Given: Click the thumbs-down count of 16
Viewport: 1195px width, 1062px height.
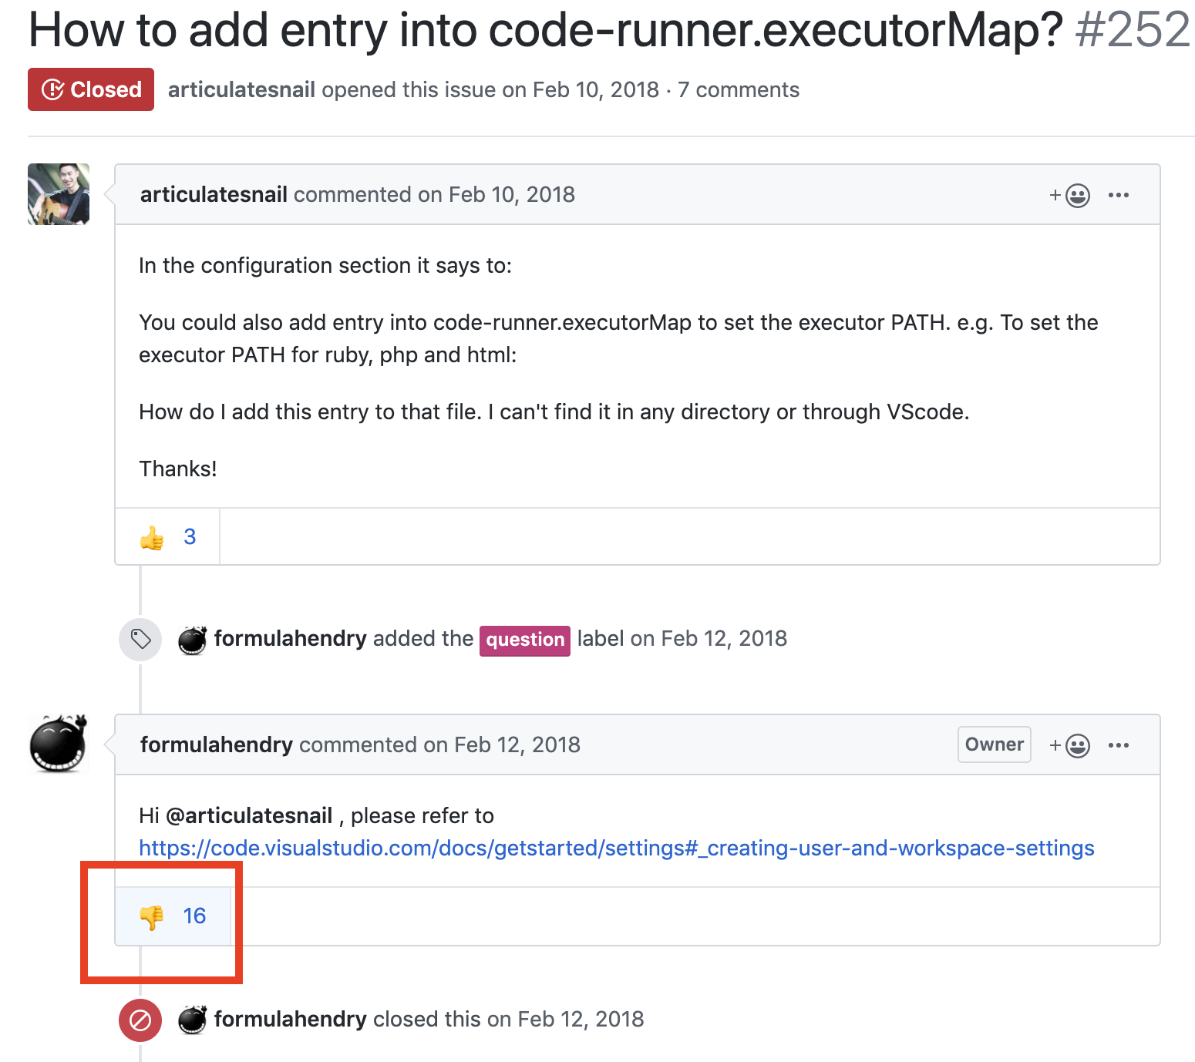Looking at the screenshot, I should tap(194, 916).
